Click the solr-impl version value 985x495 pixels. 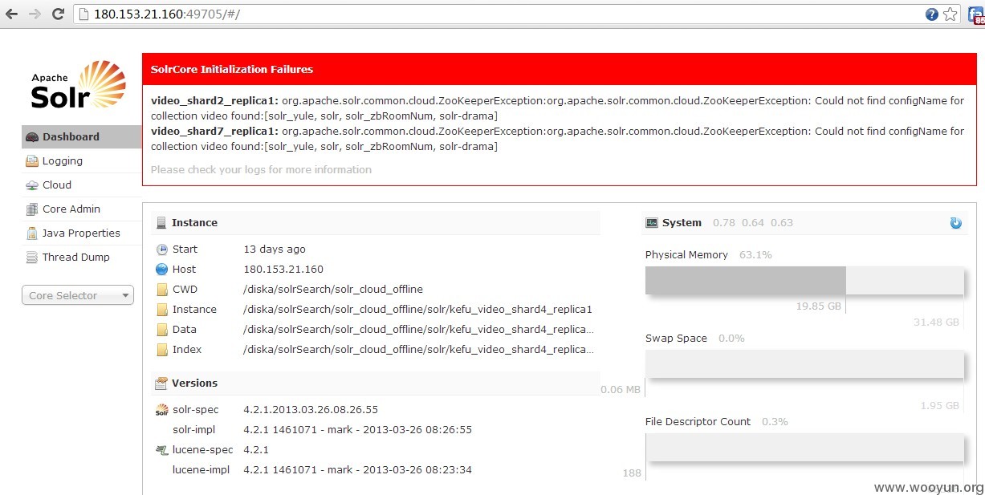(357, 430)
